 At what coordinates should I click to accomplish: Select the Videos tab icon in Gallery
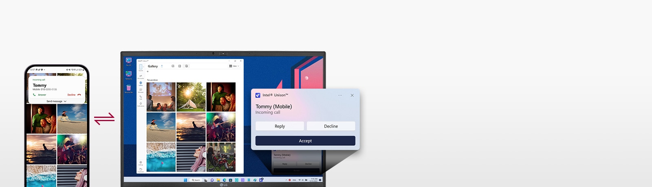tap(180, 66)
